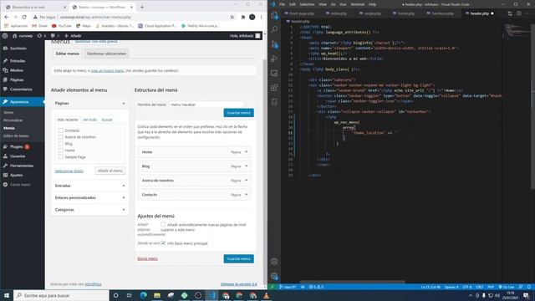Open the VS Code Accounts icon

point(274,262)
